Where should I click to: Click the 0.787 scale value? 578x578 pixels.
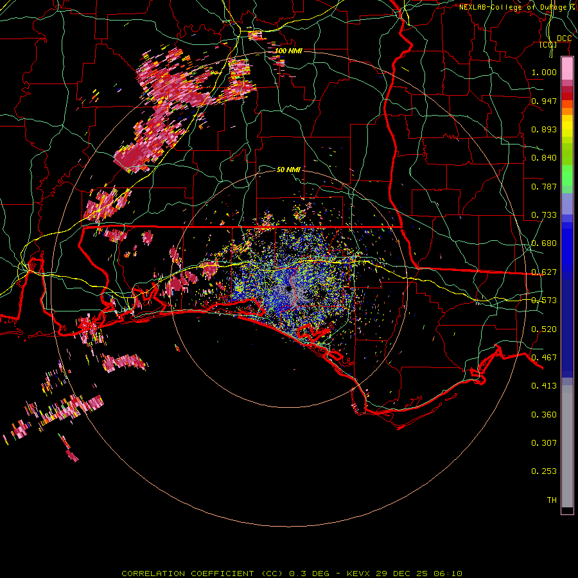pyautogui.click(x=544, y=186)
